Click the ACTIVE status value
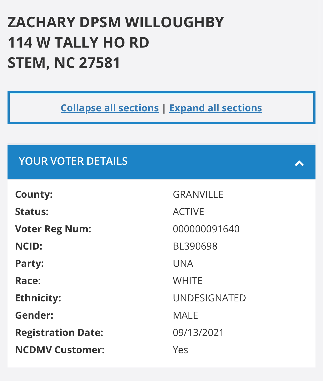323x381 pixels. pyautogui.click(x=188, y=212)
